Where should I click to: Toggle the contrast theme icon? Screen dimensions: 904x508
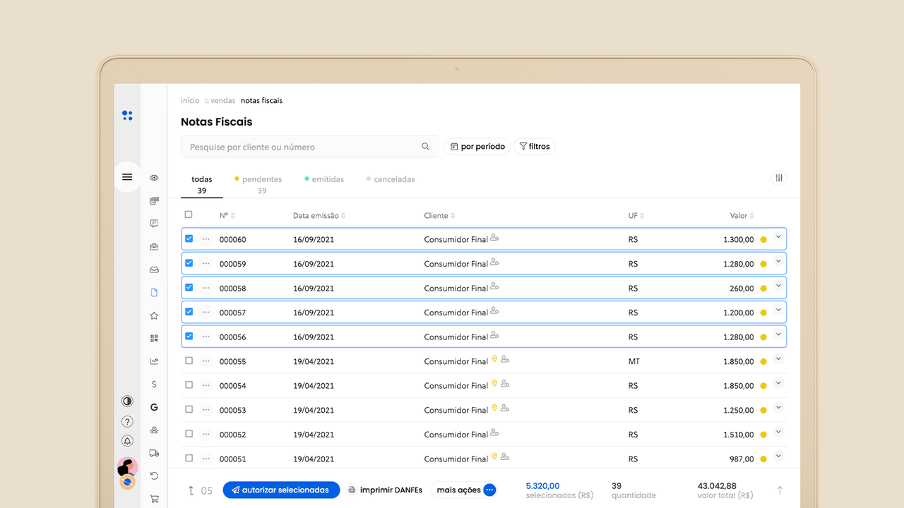tap(127, 401)
